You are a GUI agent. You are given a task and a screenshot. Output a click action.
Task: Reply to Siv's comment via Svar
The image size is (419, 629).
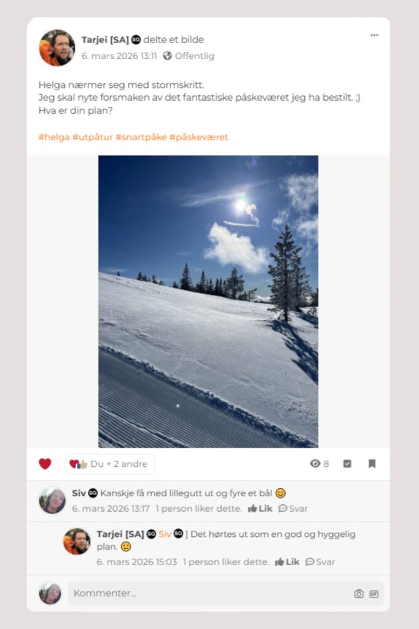(x=293, y=509)
